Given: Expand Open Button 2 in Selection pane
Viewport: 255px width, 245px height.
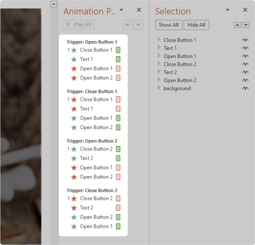Looking at the screenshot, I should click(159, 79).
